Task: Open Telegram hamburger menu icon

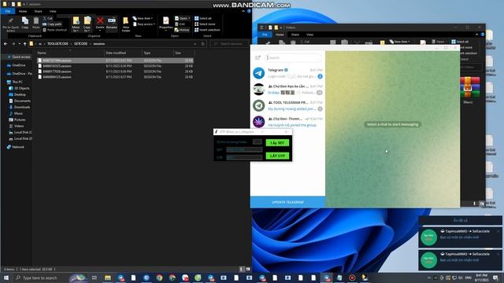Action: click(258, 57)
